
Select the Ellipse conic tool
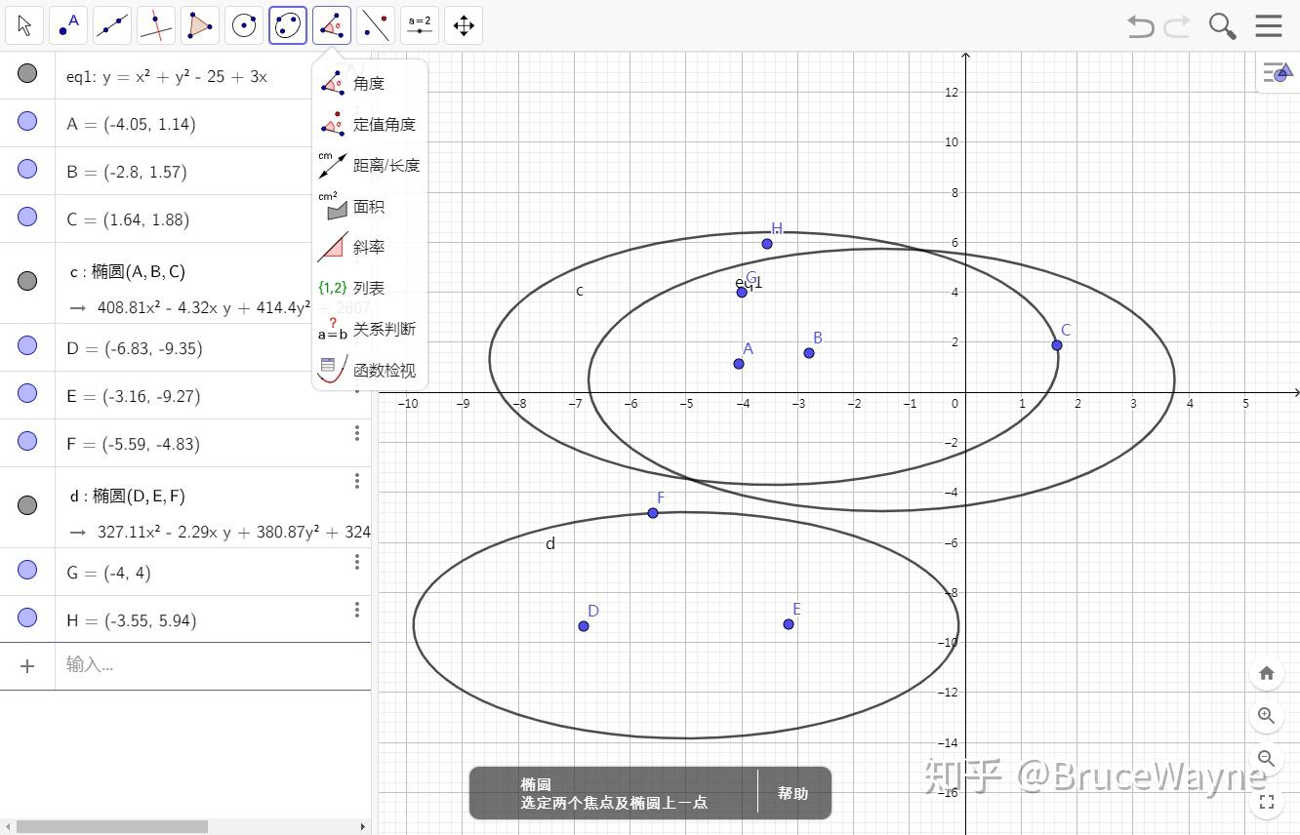pos(288,25)
